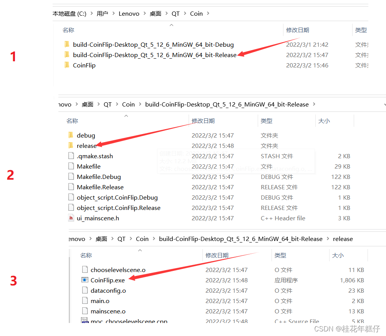The width and height of the screenshot is (386, 336).
Task: Click the CoinFlip folder icon
Action: (67, 65)
